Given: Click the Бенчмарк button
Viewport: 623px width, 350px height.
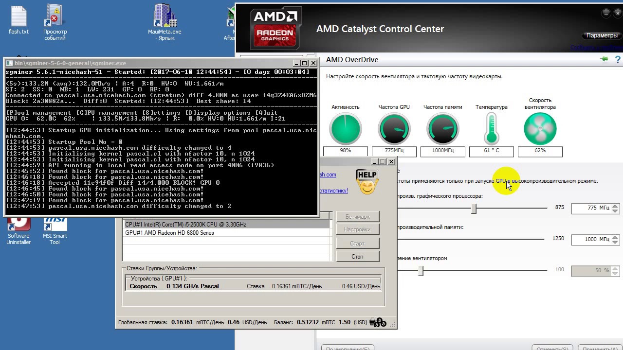Looking at the screenshot, I should tap(357, 217).
